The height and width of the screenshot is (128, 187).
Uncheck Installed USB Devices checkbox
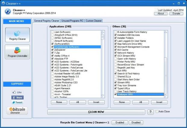click(115, 35)
